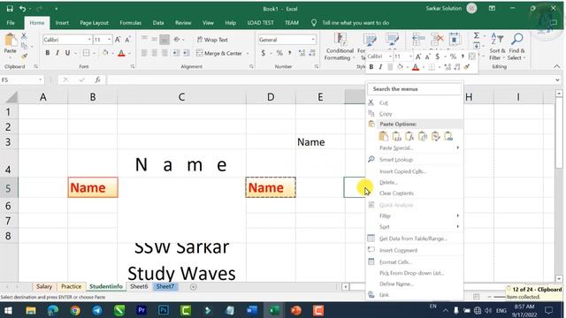Click the Accounting dollar format icon
This screenshot has height=318, width=566.
(264, 53)
